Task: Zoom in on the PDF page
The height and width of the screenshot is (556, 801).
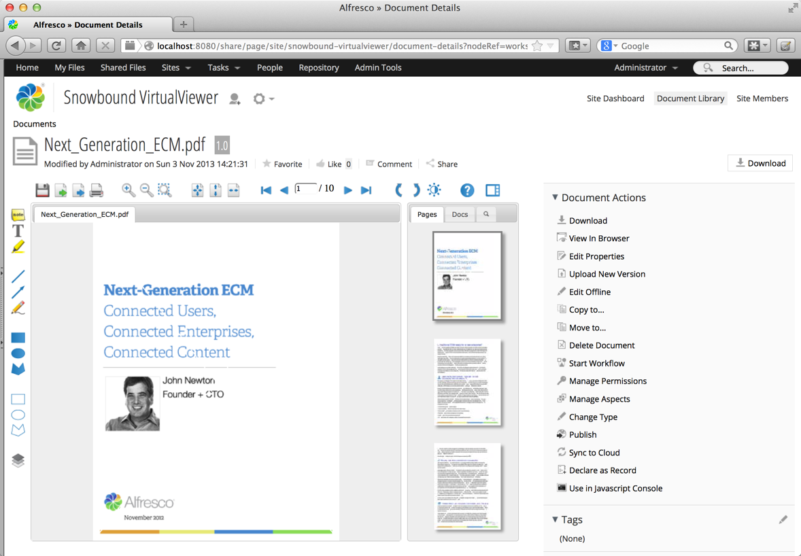Action: click(x=129, y=190)
